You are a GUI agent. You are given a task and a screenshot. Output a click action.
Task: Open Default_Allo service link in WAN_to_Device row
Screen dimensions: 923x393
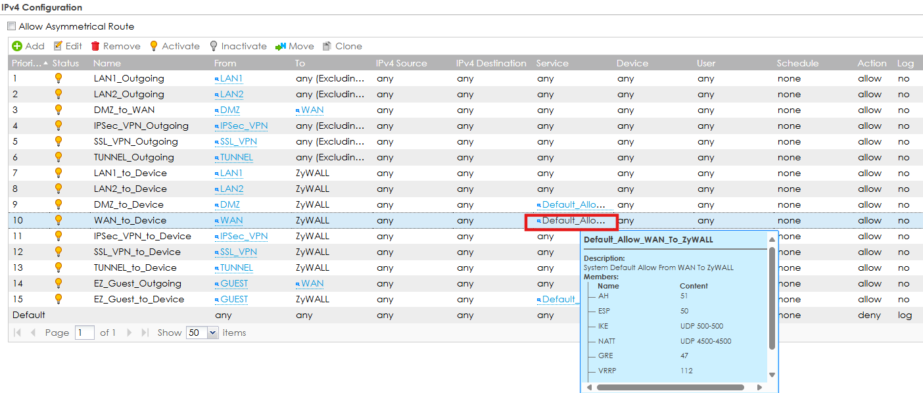coord(571,220)
